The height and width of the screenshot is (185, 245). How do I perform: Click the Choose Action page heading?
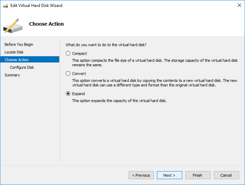tap(46, 24)
